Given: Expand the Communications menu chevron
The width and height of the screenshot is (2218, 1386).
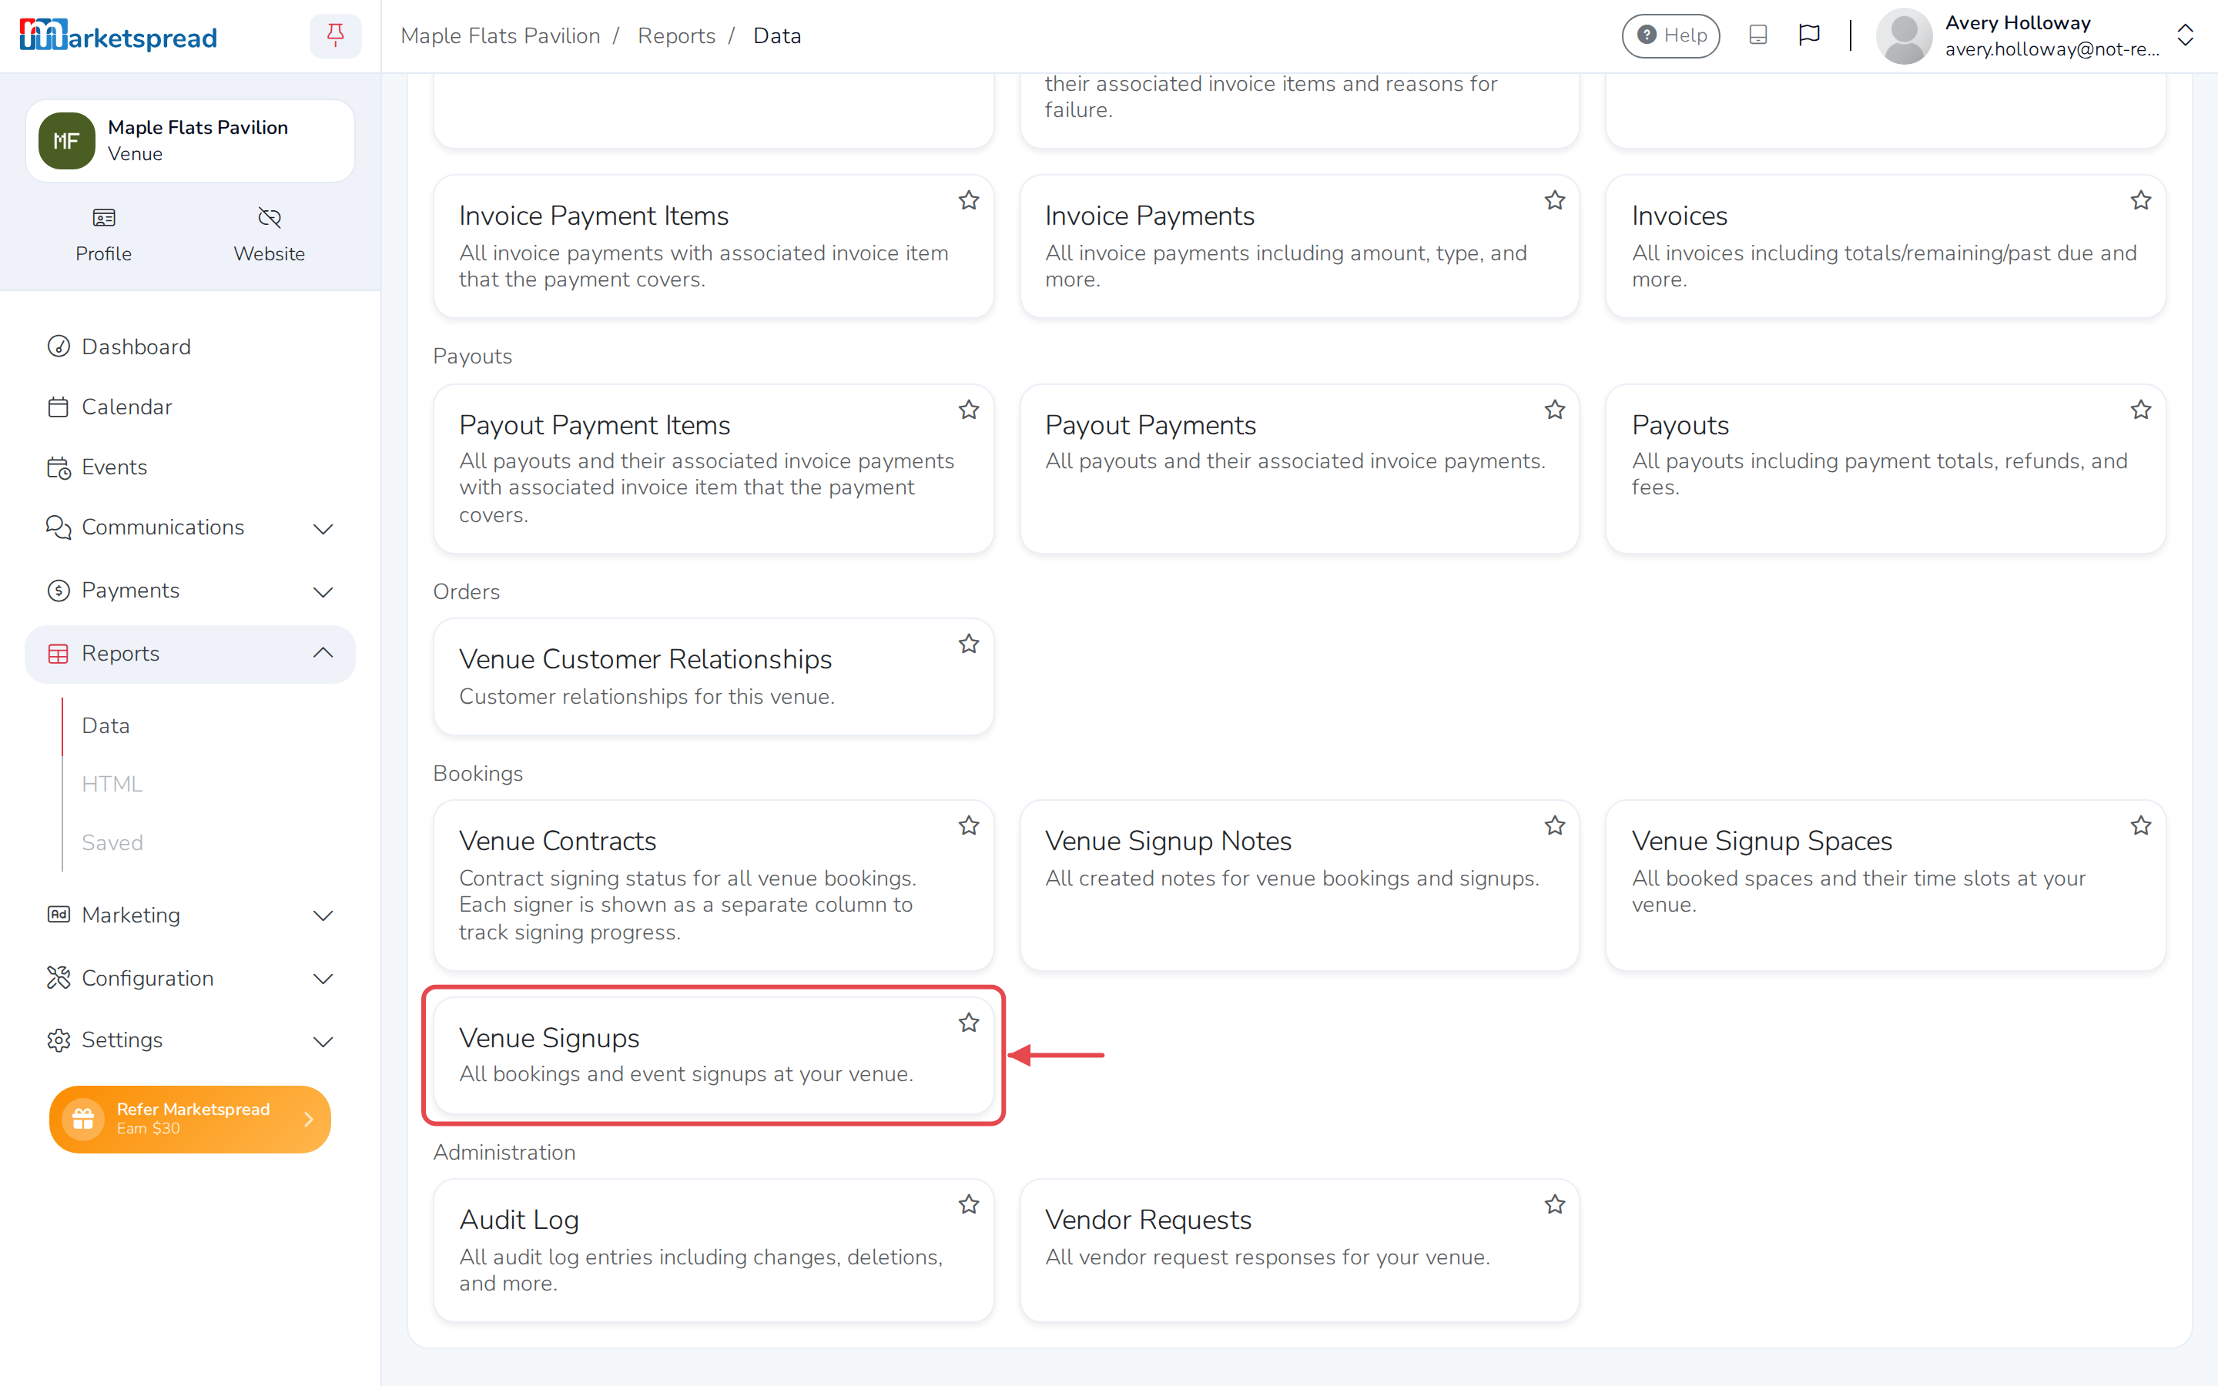Looking at the screenshot, I should tap(323, 529).
